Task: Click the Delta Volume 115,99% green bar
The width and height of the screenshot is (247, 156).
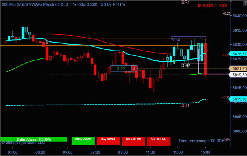Action: [x=34, y=139]
